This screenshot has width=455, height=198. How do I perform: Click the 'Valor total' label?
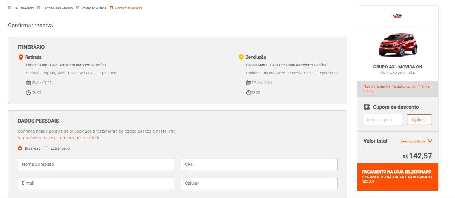pyautogui.click(x=375, y=141)
